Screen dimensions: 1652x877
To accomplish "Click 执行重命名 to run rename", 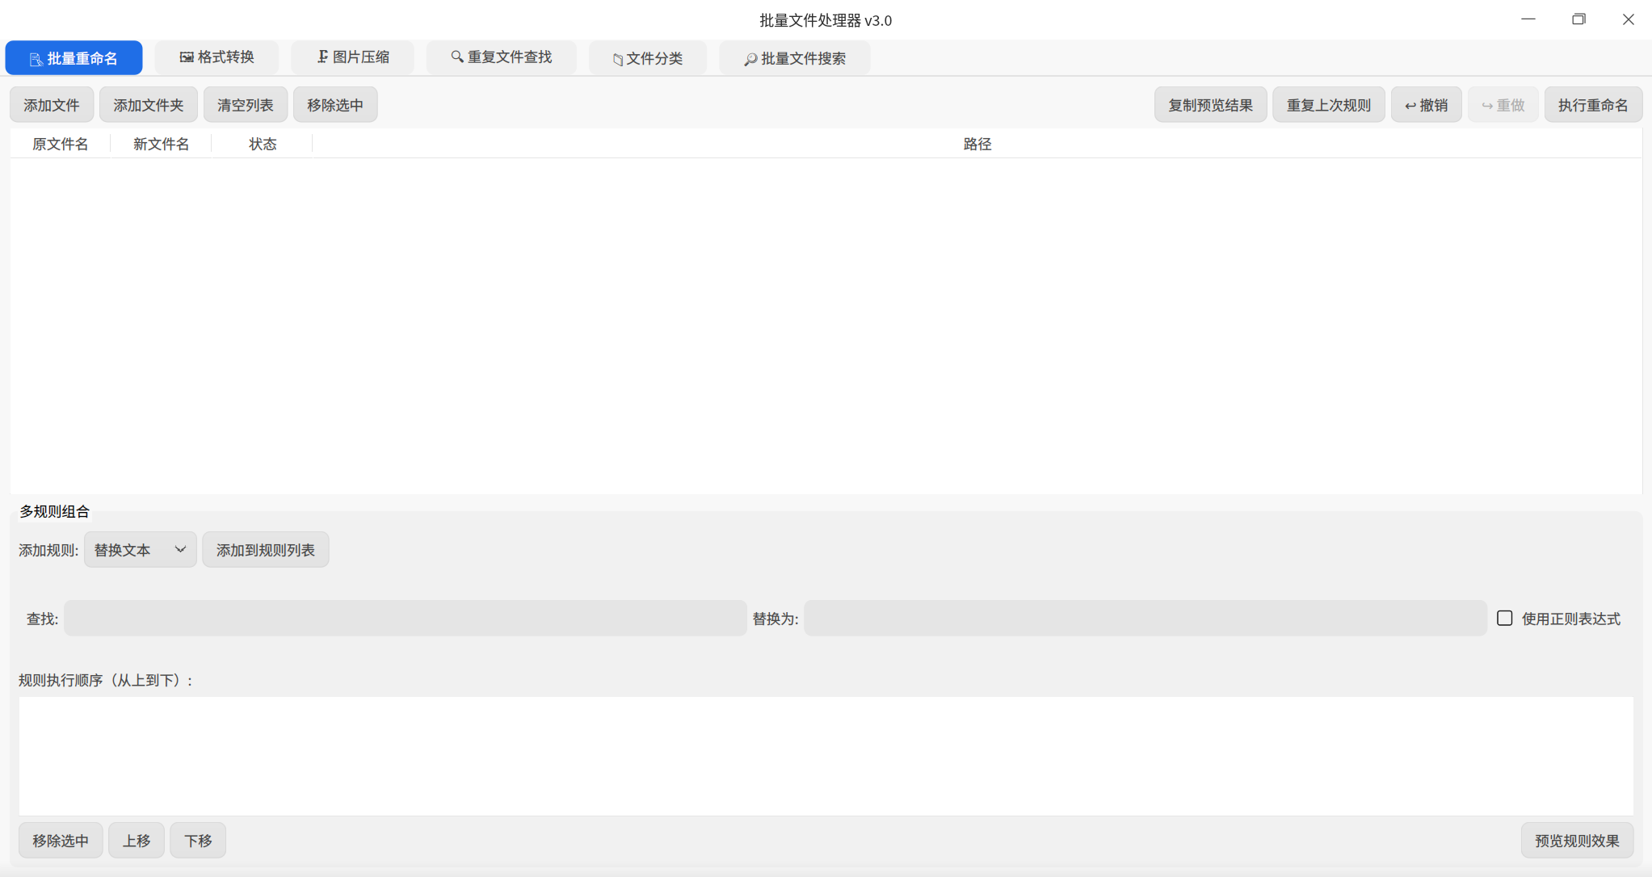I will 1593,105.
